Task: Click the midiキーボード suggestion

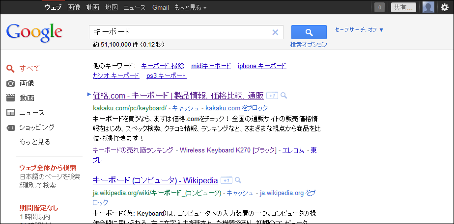Action: click(211, 66)
